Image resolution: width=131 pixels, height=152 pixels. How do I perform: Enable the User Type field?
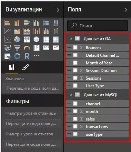(x=75, y=86)
